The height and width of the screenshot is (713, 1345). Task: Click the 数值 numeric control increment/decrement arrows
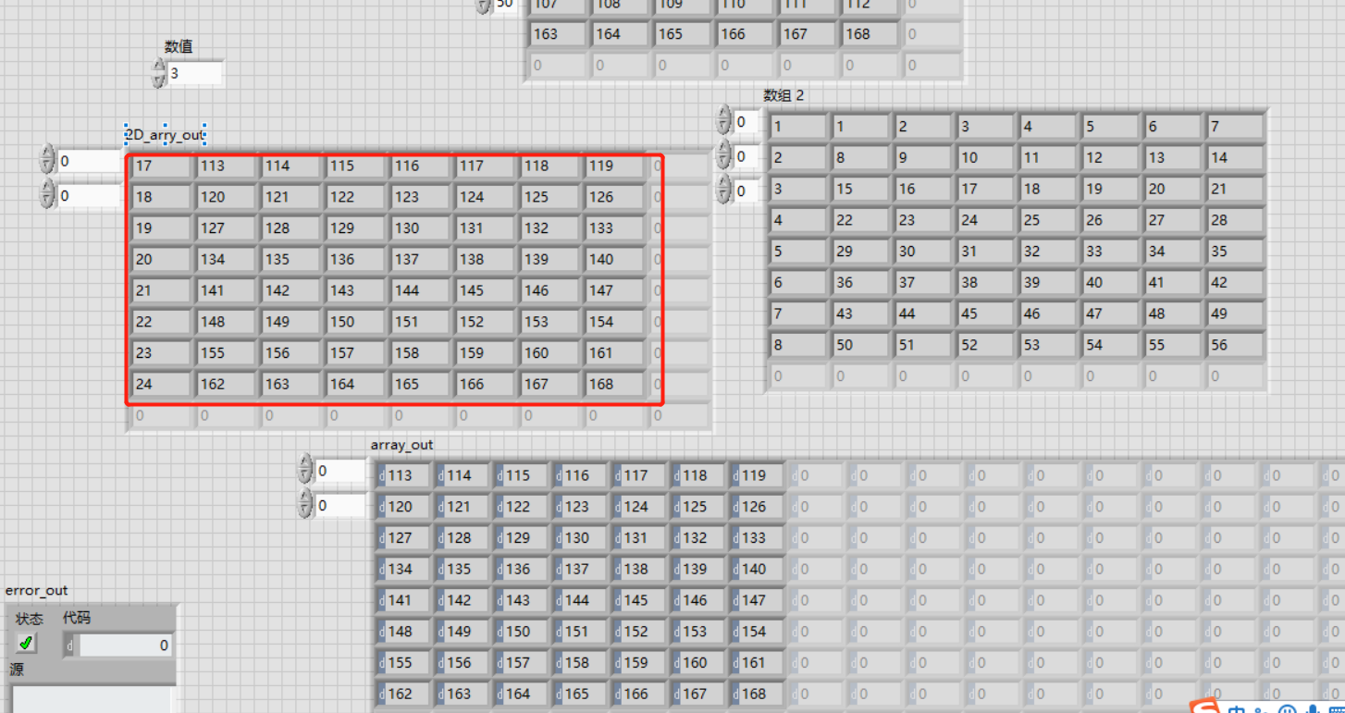click(159, 73)
